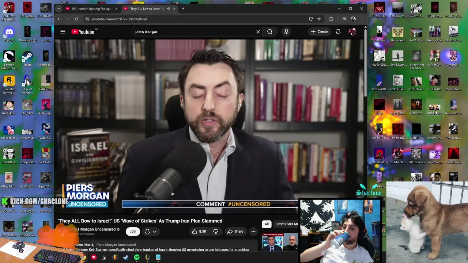Open Spotify from the taskbar
This screenshot has width=468, height=263.
point(137,258)
